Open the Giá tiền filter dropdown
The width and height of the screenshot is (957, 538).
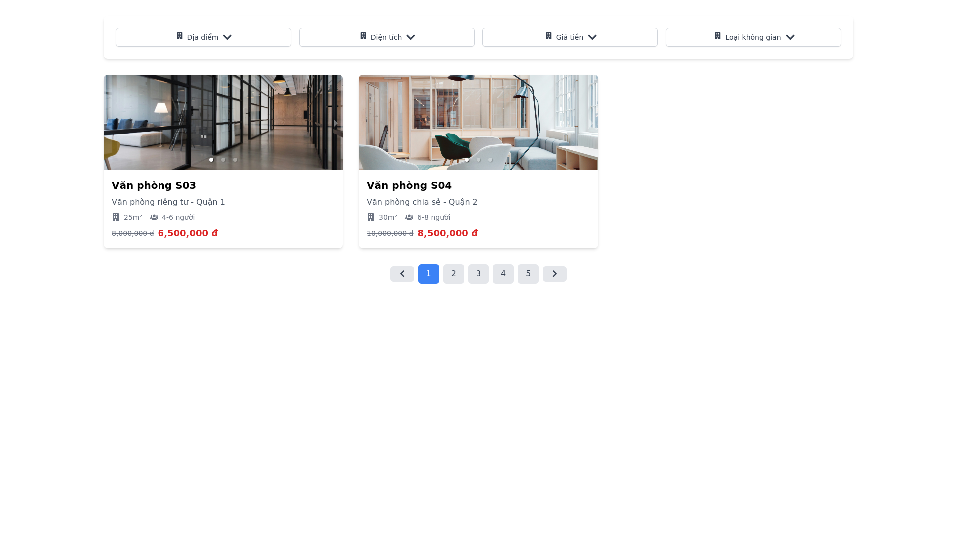(x=570, y=37)
